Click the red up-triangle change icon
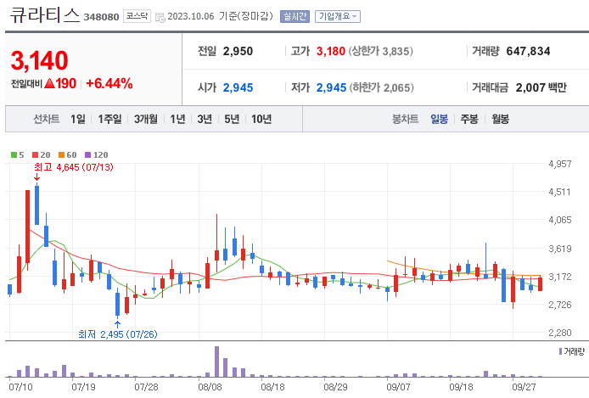Screen dimensions: 589x398 pos(49,83)
